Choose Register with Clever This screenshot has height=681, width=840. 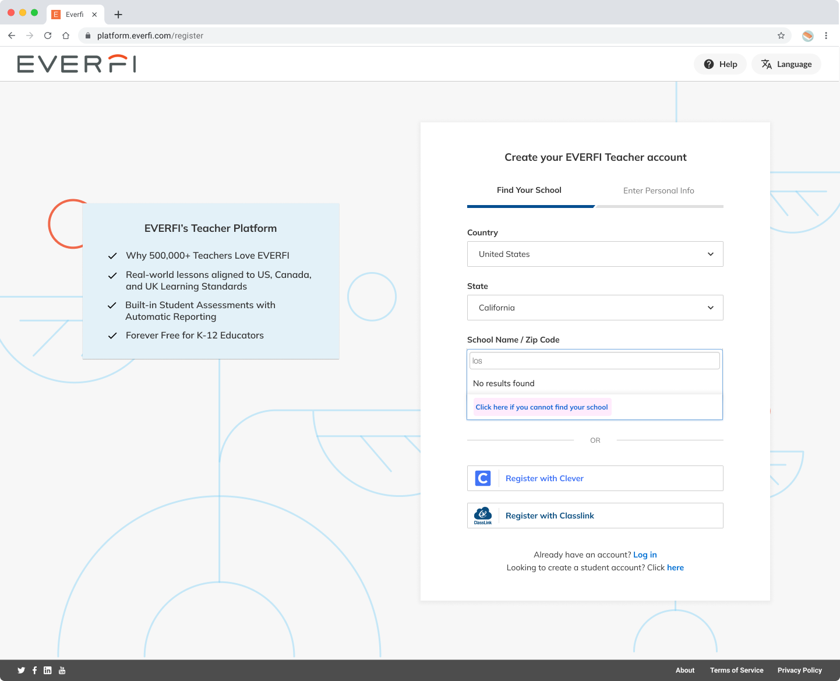click(595, 478)
